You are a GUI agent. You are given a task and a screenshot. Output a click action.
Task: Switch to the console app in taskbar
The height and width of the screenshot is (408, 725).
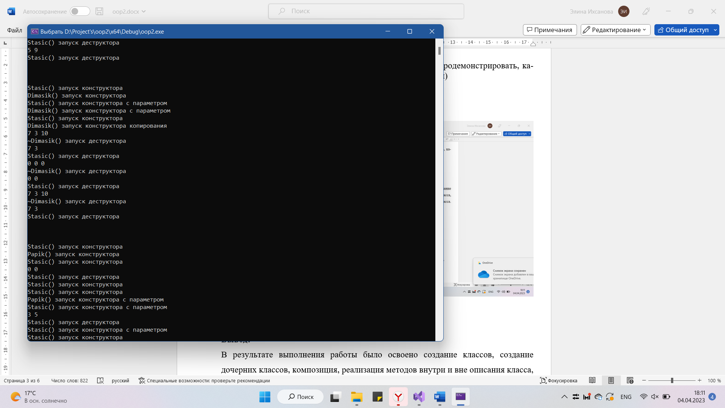pyautogui.click(x=461, y=397)
